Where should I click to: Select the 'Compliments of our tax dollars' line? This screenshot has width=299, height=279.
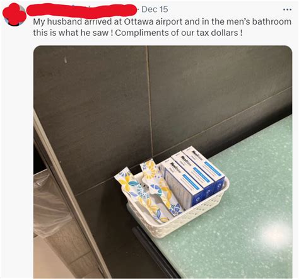click(179, 33)
